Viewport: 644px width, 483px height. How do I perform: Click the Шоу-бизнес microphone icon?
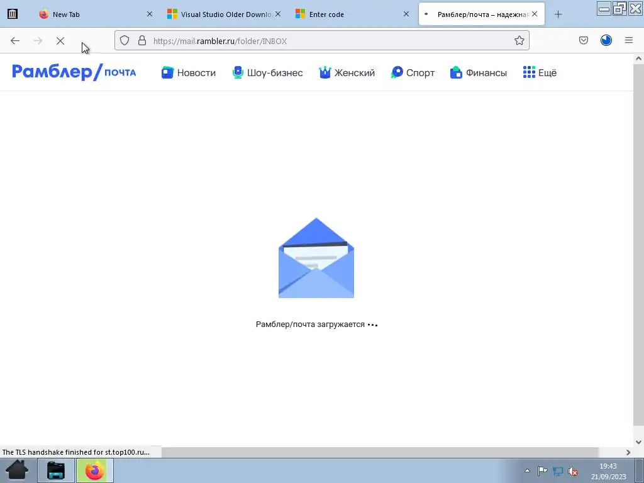pyautogui.click(x=238, y=72)
